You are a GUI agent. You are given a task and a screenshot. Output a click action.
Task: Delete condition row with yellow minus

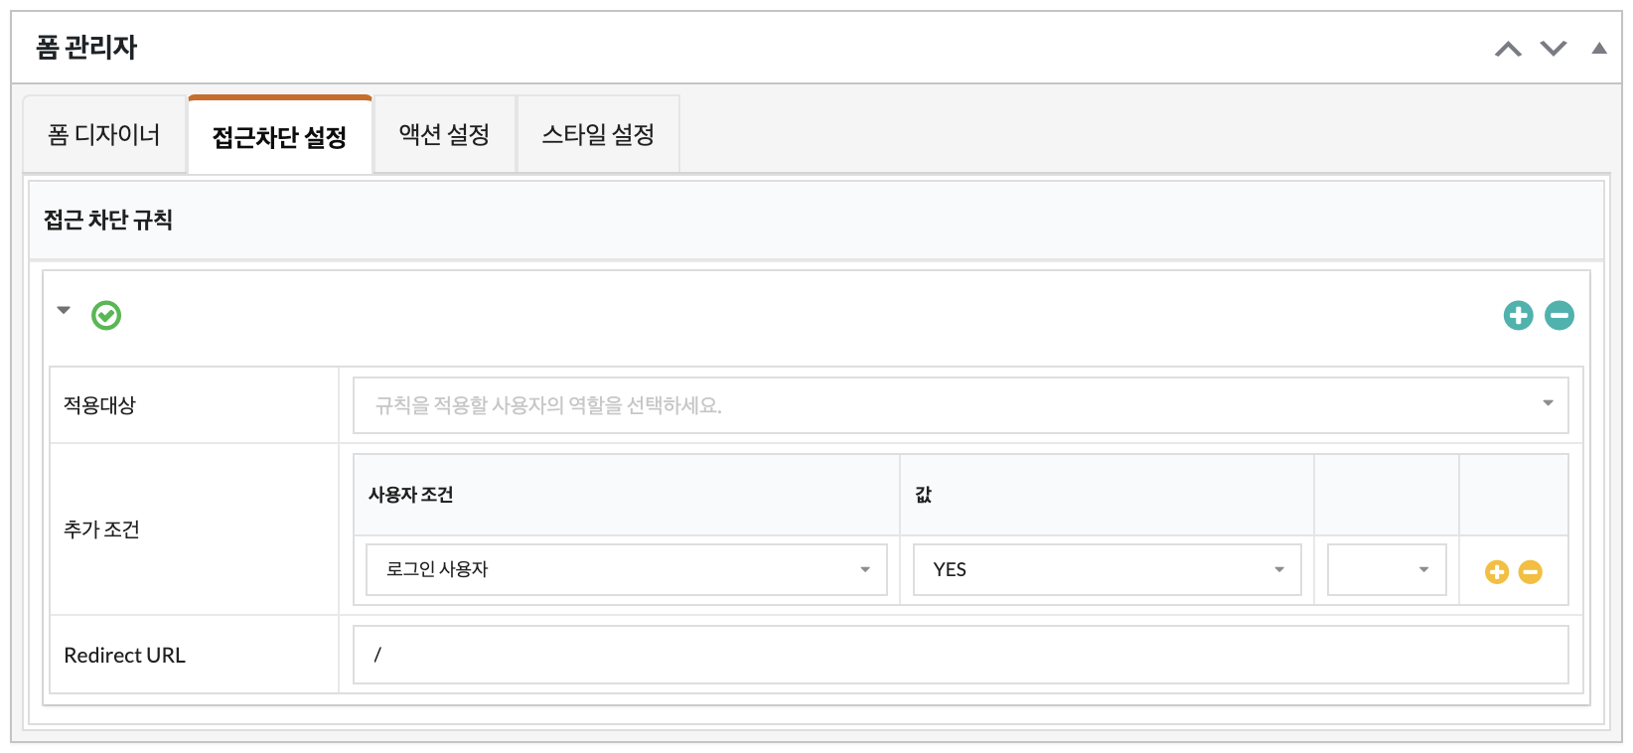point(1531,572)
